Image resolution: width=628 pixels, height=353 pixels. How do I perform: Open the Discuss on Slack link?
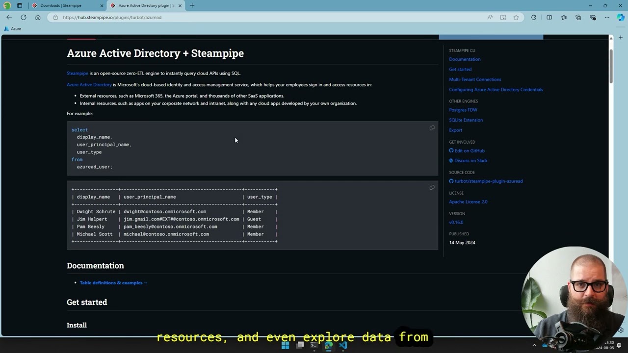468,161
